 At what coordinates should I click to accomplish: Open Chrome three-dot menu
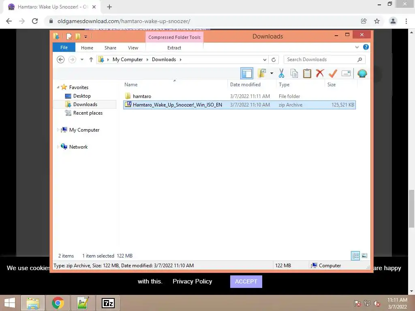[406, 21]
